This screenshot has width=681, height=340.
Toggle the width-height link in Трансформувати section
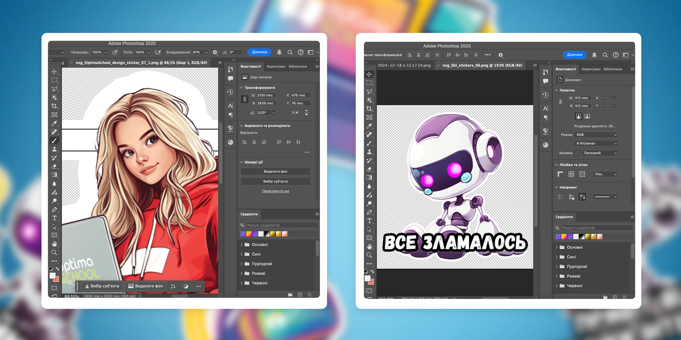click(x=245, y=100)
